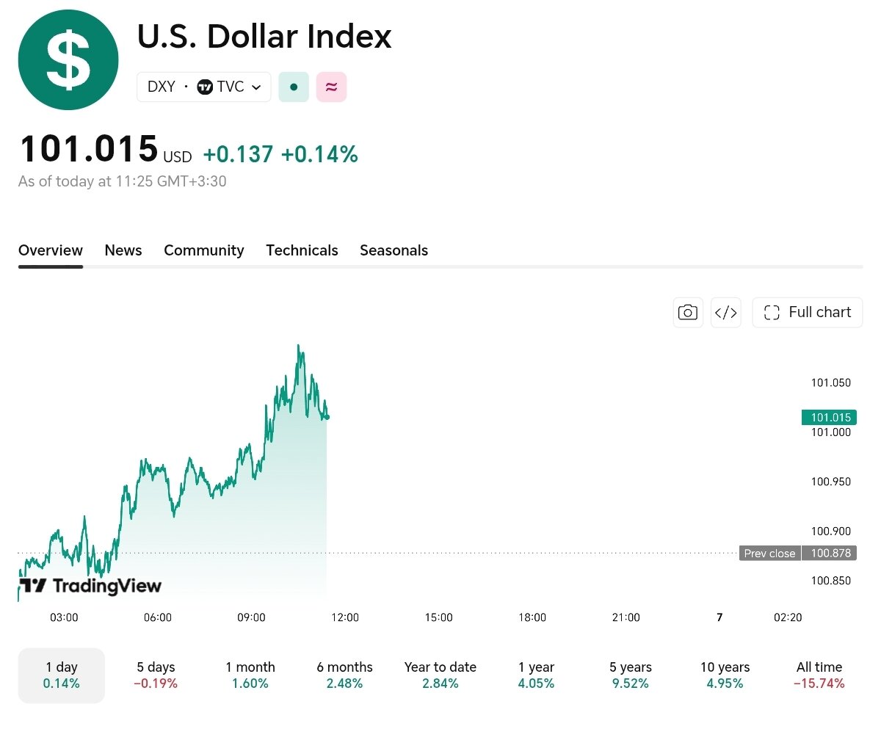
Task: Click the green market status dot icon
Action: pos(294,87)
